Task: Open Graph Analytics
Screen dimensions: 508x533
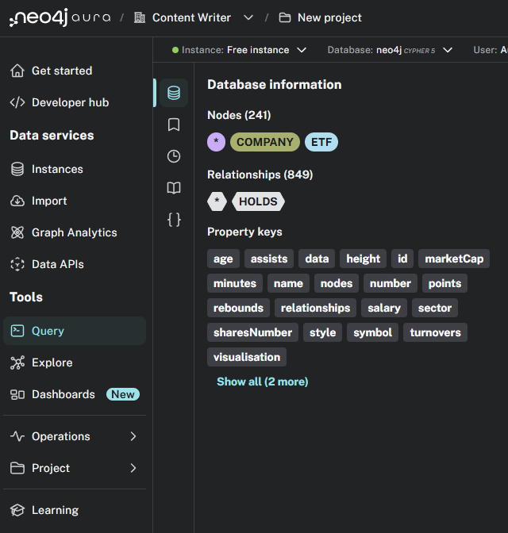Action: point(75,232)
